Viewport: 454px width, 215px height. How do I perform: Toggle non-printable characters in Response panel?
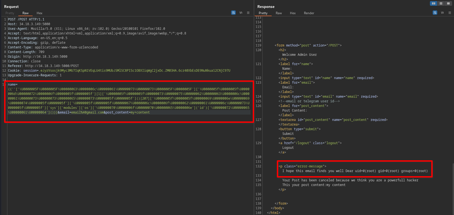pos(442,13)
